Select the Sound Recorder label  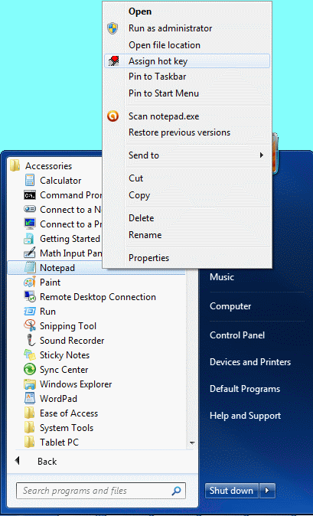click(x=72, y=341)
